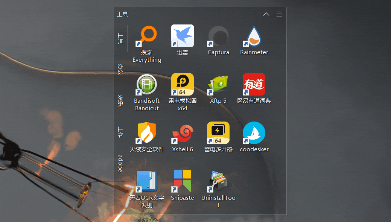Image resolution: width=391 pixels, height=222 pixels.
Task: Start 雷电多开器 multi-instance manager
Action: pyautogui.click(x=218, y=132)
